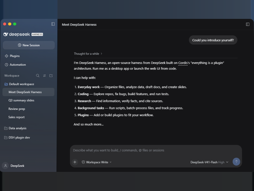254x191 pixels.
Task: Click the Workspace Write shield icon
Action: click(x=83, y=162)
